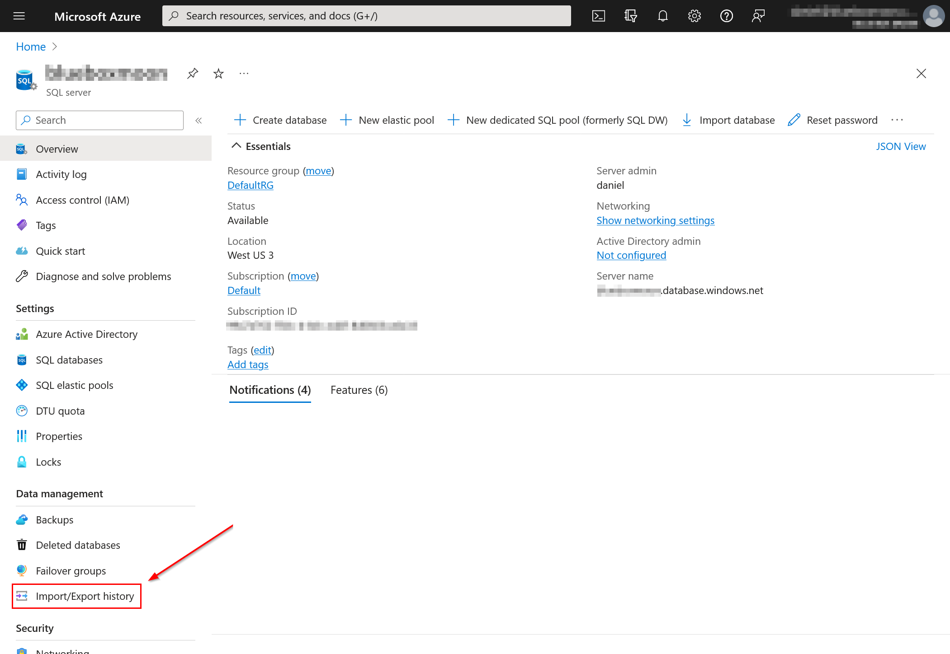This screenshot has width=950, height=654.
Task: Open Cloud Shell from the top bar
Action: coord(598,16)
